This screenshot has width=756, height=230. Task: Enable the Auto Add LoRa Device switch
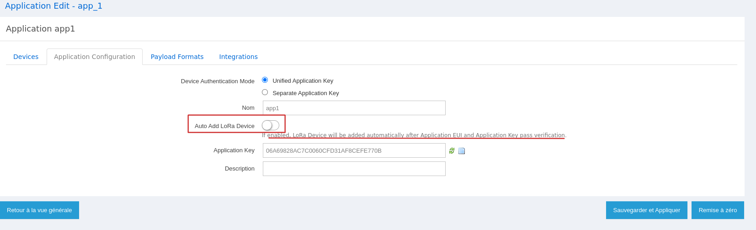(270, 125)
